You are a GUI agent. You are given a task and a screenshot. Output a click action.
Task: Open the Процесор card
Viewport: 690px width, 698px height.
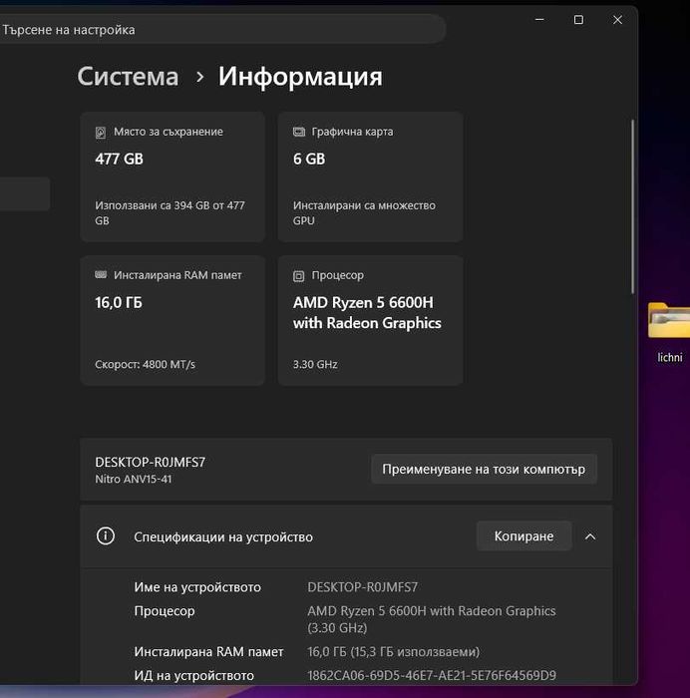click(370, 320)
